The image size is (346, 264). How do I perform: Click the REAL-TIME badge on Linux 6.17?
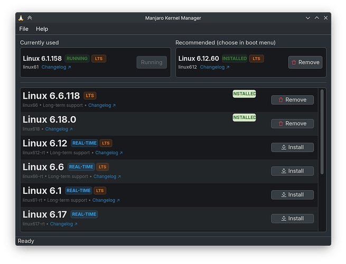click(84, 214)
